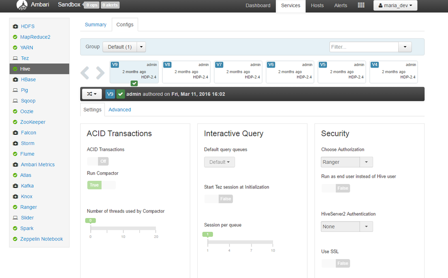Toggle Run as end user instead of Hive user
448x278 pixels.
click(x=336, y=188)
